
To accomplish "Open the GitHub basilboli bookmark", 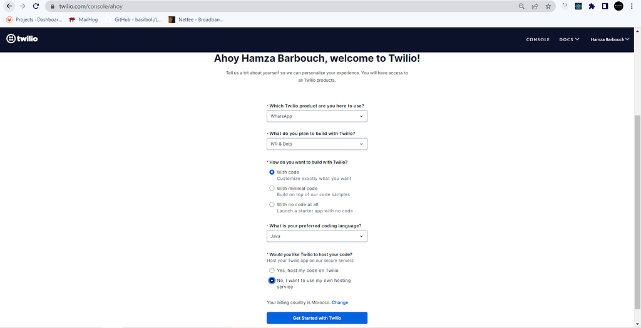I will click(x=133, y=19).
